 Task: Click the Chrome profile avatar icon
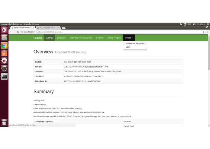[x=207, y=27]
